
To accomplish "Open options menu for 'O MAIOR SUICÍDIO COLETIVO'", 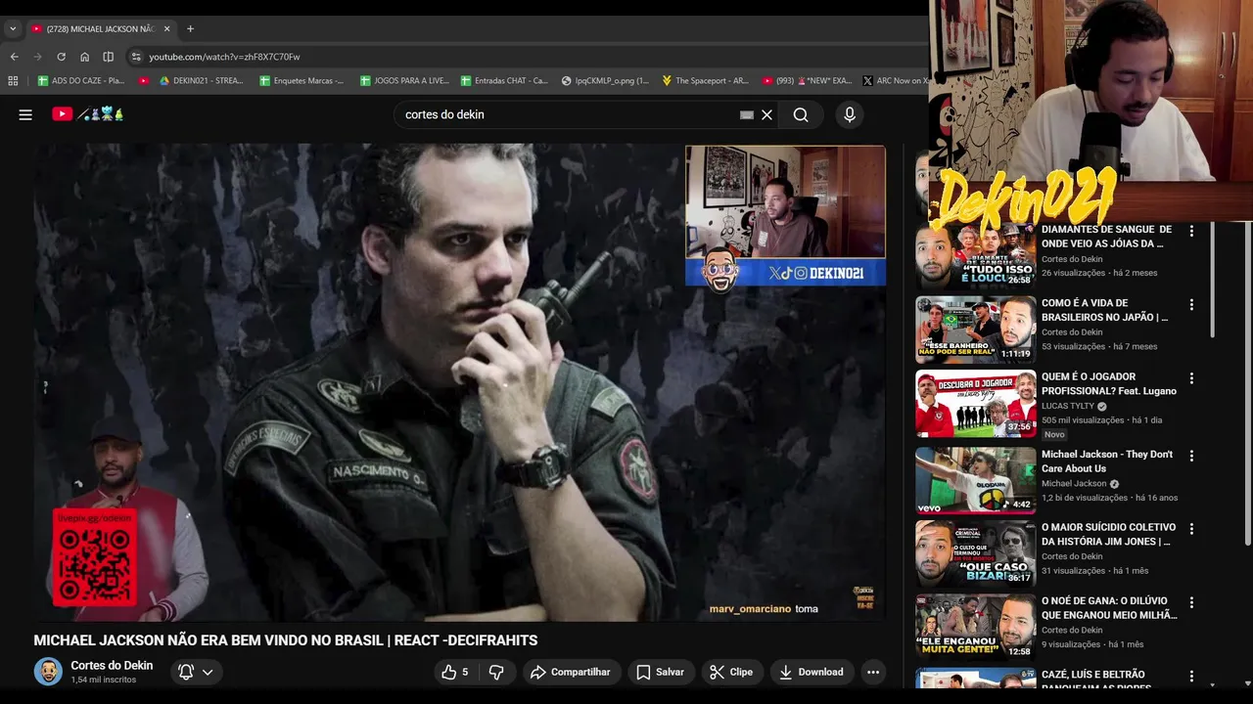I will click(x=1191, y=529).
